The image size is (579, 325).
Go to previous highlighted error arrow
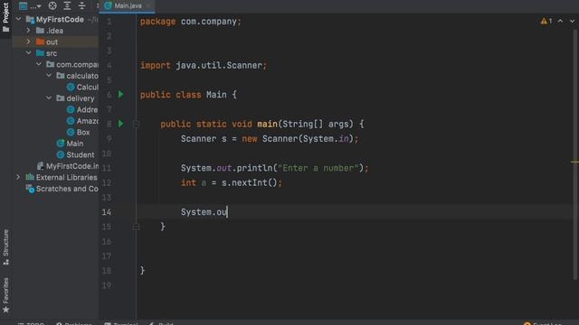tap(561, 21)
